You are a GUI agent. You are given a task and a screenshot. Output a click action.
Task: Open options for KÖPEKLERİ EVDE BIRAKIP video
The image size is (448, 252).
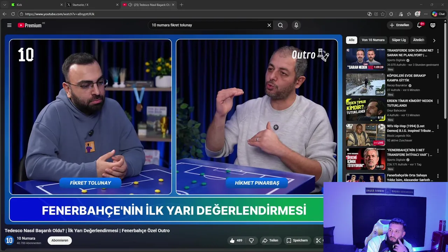tap(438, 76)
